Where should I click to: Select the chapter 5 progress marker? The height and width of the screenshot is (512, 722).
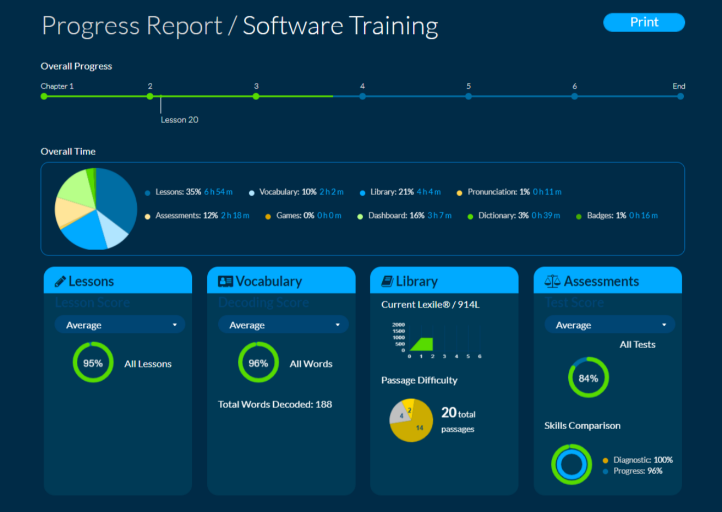(468, 96)
